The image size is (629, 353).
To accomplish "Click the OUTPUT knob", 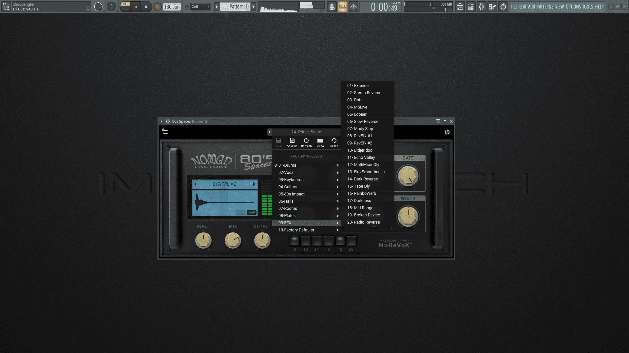I will tap(262, 241).
